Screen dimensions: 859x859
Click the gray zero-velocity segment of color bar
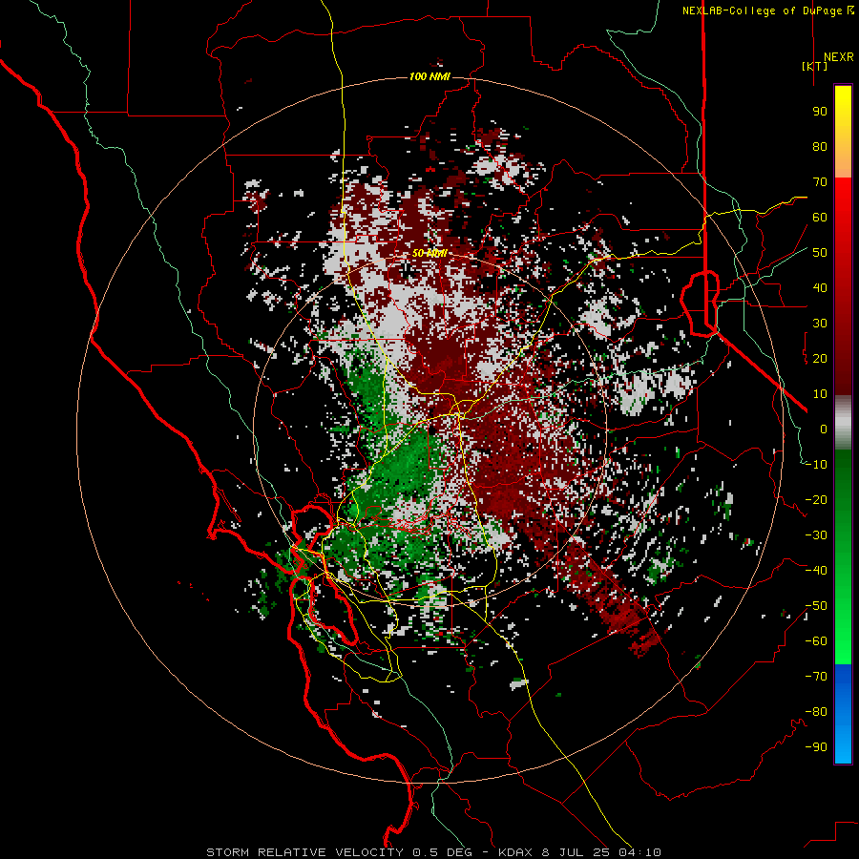(843, 423)
